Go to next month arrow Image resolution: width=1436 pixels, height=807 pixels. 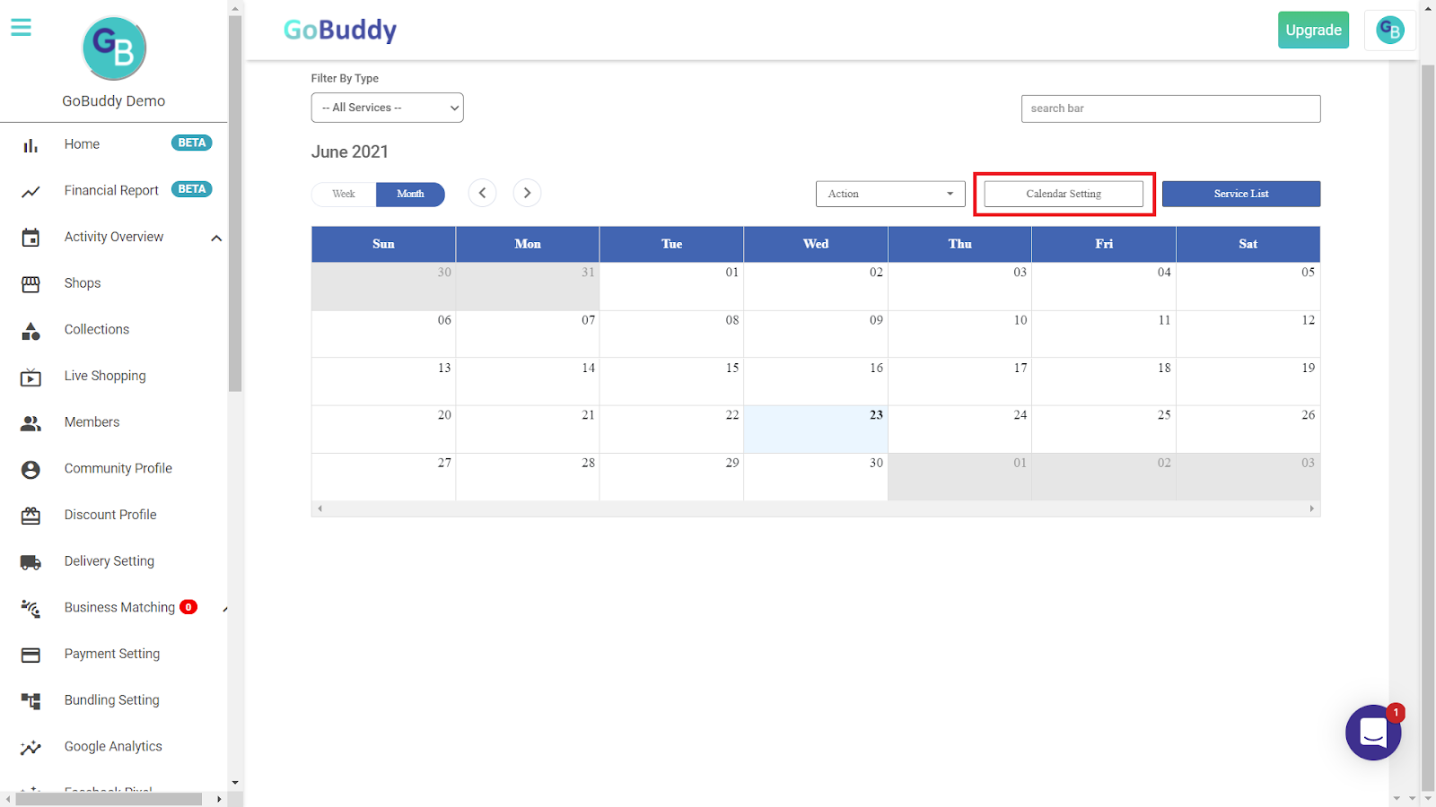[x=527, y=193]
